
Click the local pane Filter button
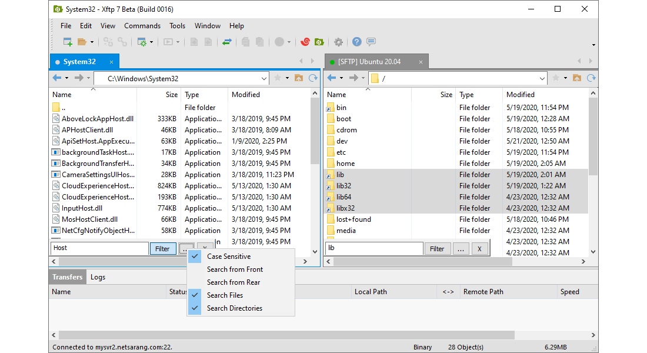click(x=162, y=249)
